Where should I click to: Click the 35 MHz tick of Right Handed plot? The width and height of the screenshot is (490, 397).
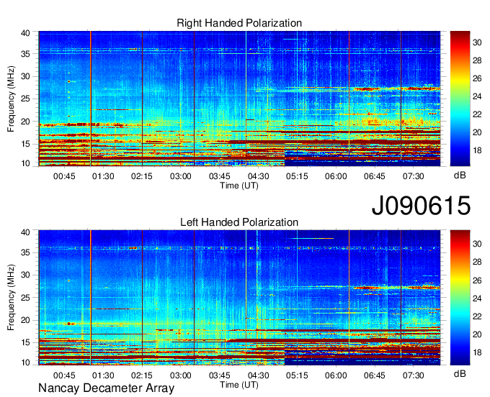click(25, 54)
